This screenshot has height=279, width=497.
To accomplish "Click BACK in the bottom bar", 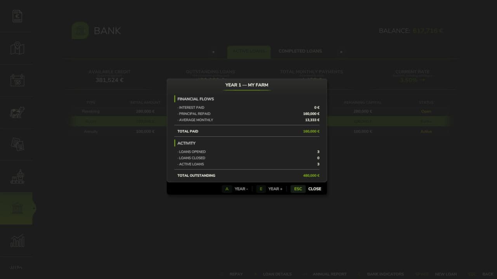I will pyautogui.click(x=488, y=274).
